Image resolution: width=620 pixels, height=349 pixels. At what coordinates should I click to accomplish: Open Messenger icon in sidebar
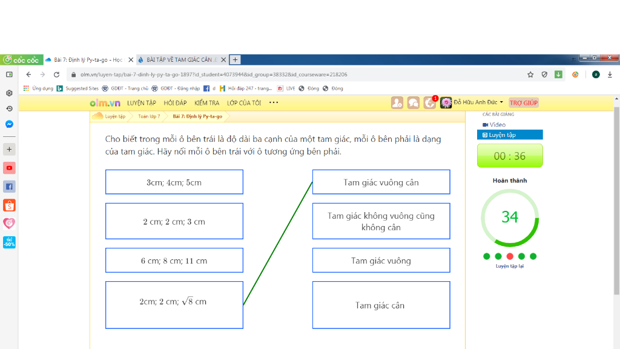9,124
